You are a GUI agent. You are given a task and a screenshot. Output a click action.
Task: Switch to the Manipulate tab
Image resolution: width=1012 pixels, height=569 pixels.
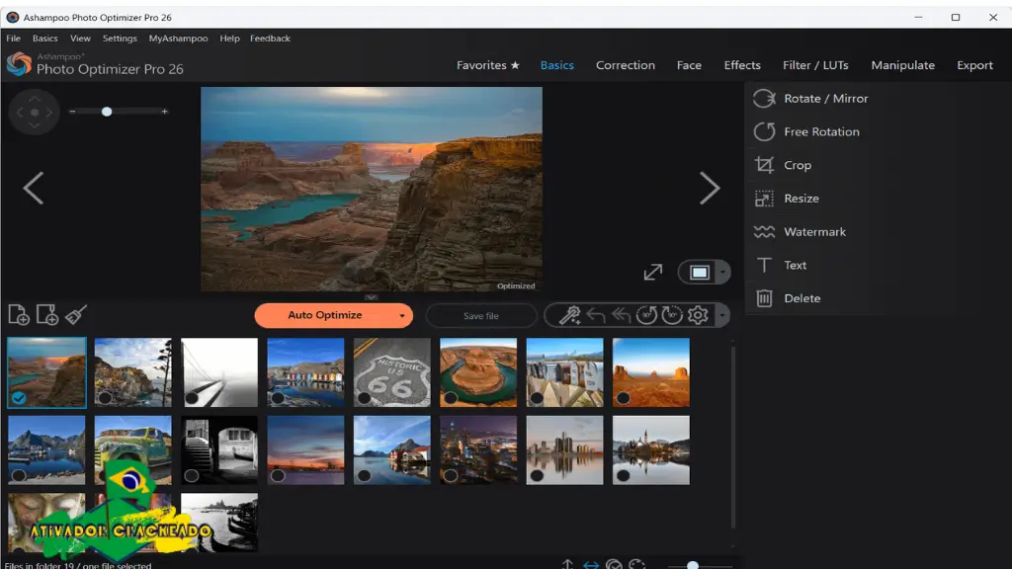click(x=903, y=65)
